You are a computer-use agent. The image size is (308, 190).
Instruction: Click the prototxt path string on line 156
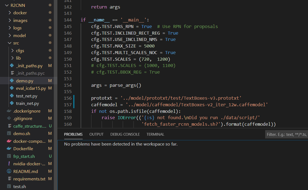[x=181, y=98]
